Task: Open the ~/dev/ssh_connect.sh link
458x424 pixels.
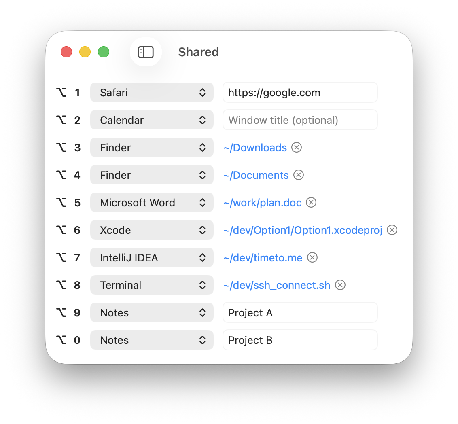Action: [277, 285]
